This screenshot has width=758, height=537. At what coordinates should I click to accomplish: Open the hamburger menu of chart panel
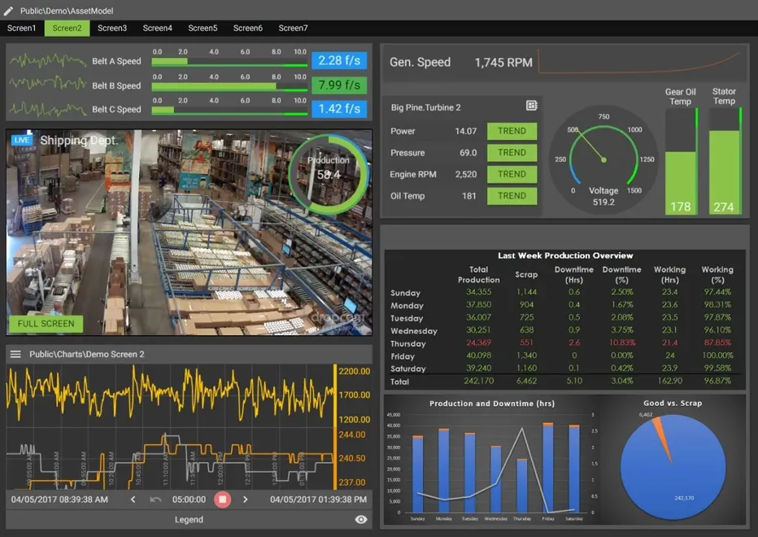(x=15, y=354)
